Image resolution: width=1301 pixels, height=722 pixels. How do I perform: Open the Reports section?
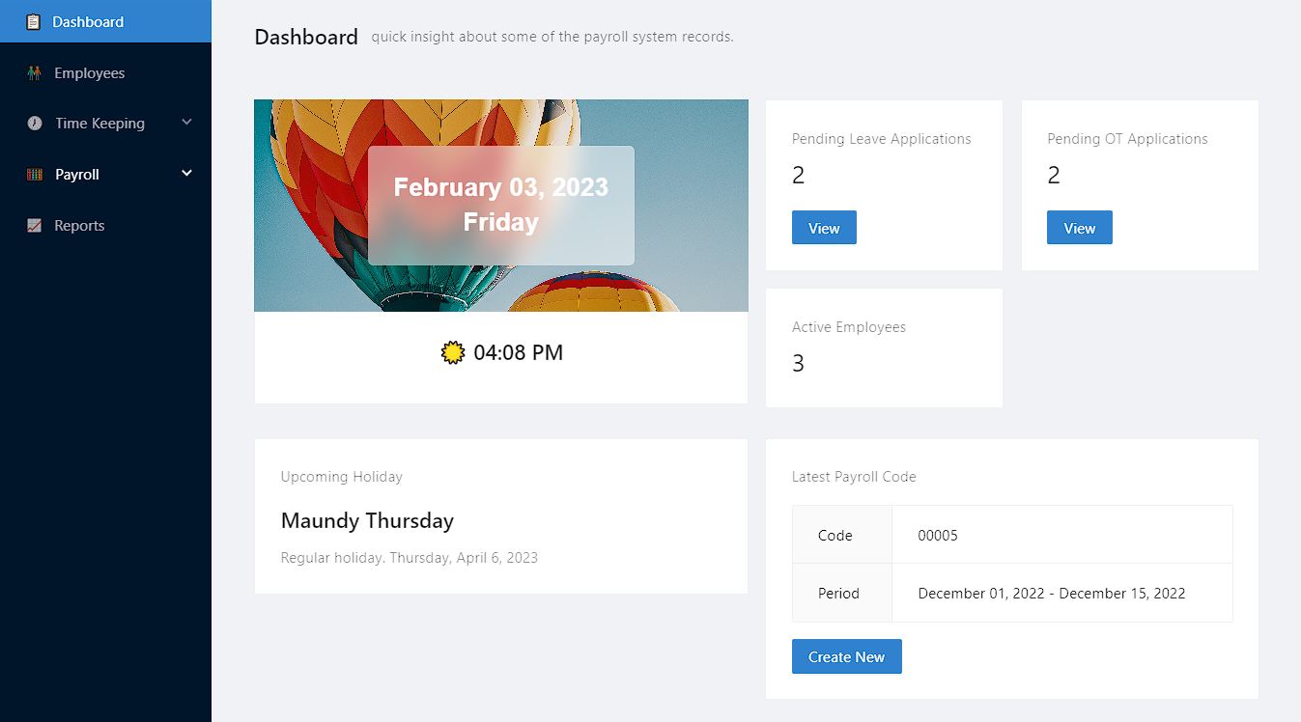point(79,226)
